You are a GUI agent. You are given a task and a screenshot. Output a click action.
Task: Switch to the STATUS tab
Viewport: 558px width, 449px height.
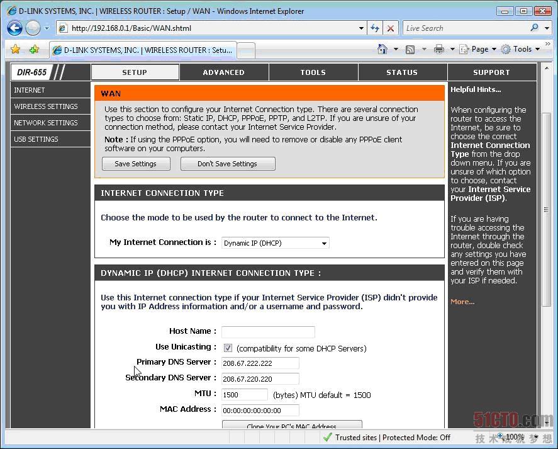tap(402, 72)
